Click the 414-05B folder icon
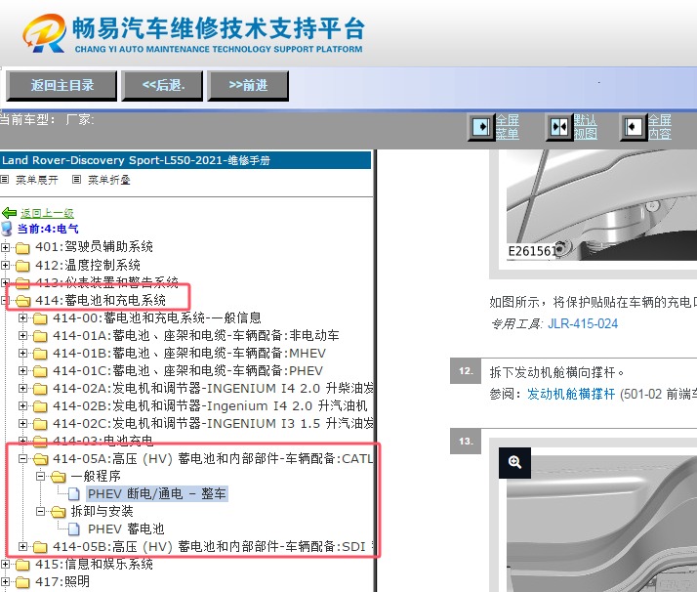 coord(40,547)
